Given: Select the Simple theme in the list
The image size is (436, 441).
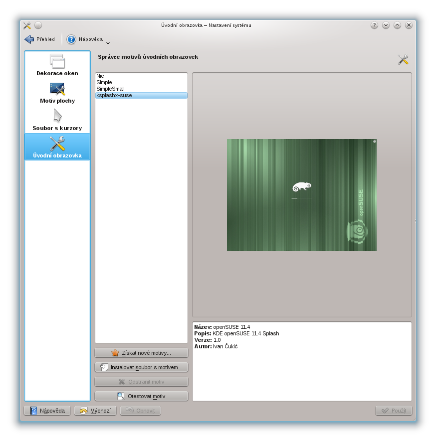Looking at the screenshot, I should 141,82.
